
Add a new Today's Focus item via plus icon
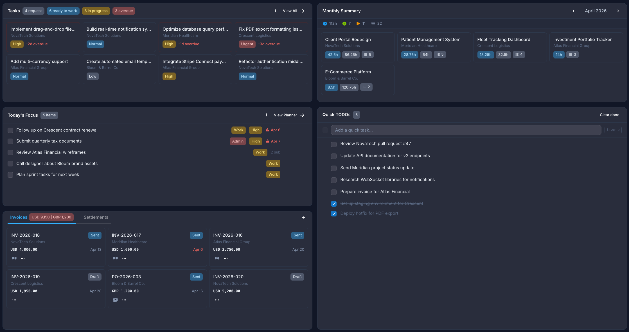[x=267, y=115]
